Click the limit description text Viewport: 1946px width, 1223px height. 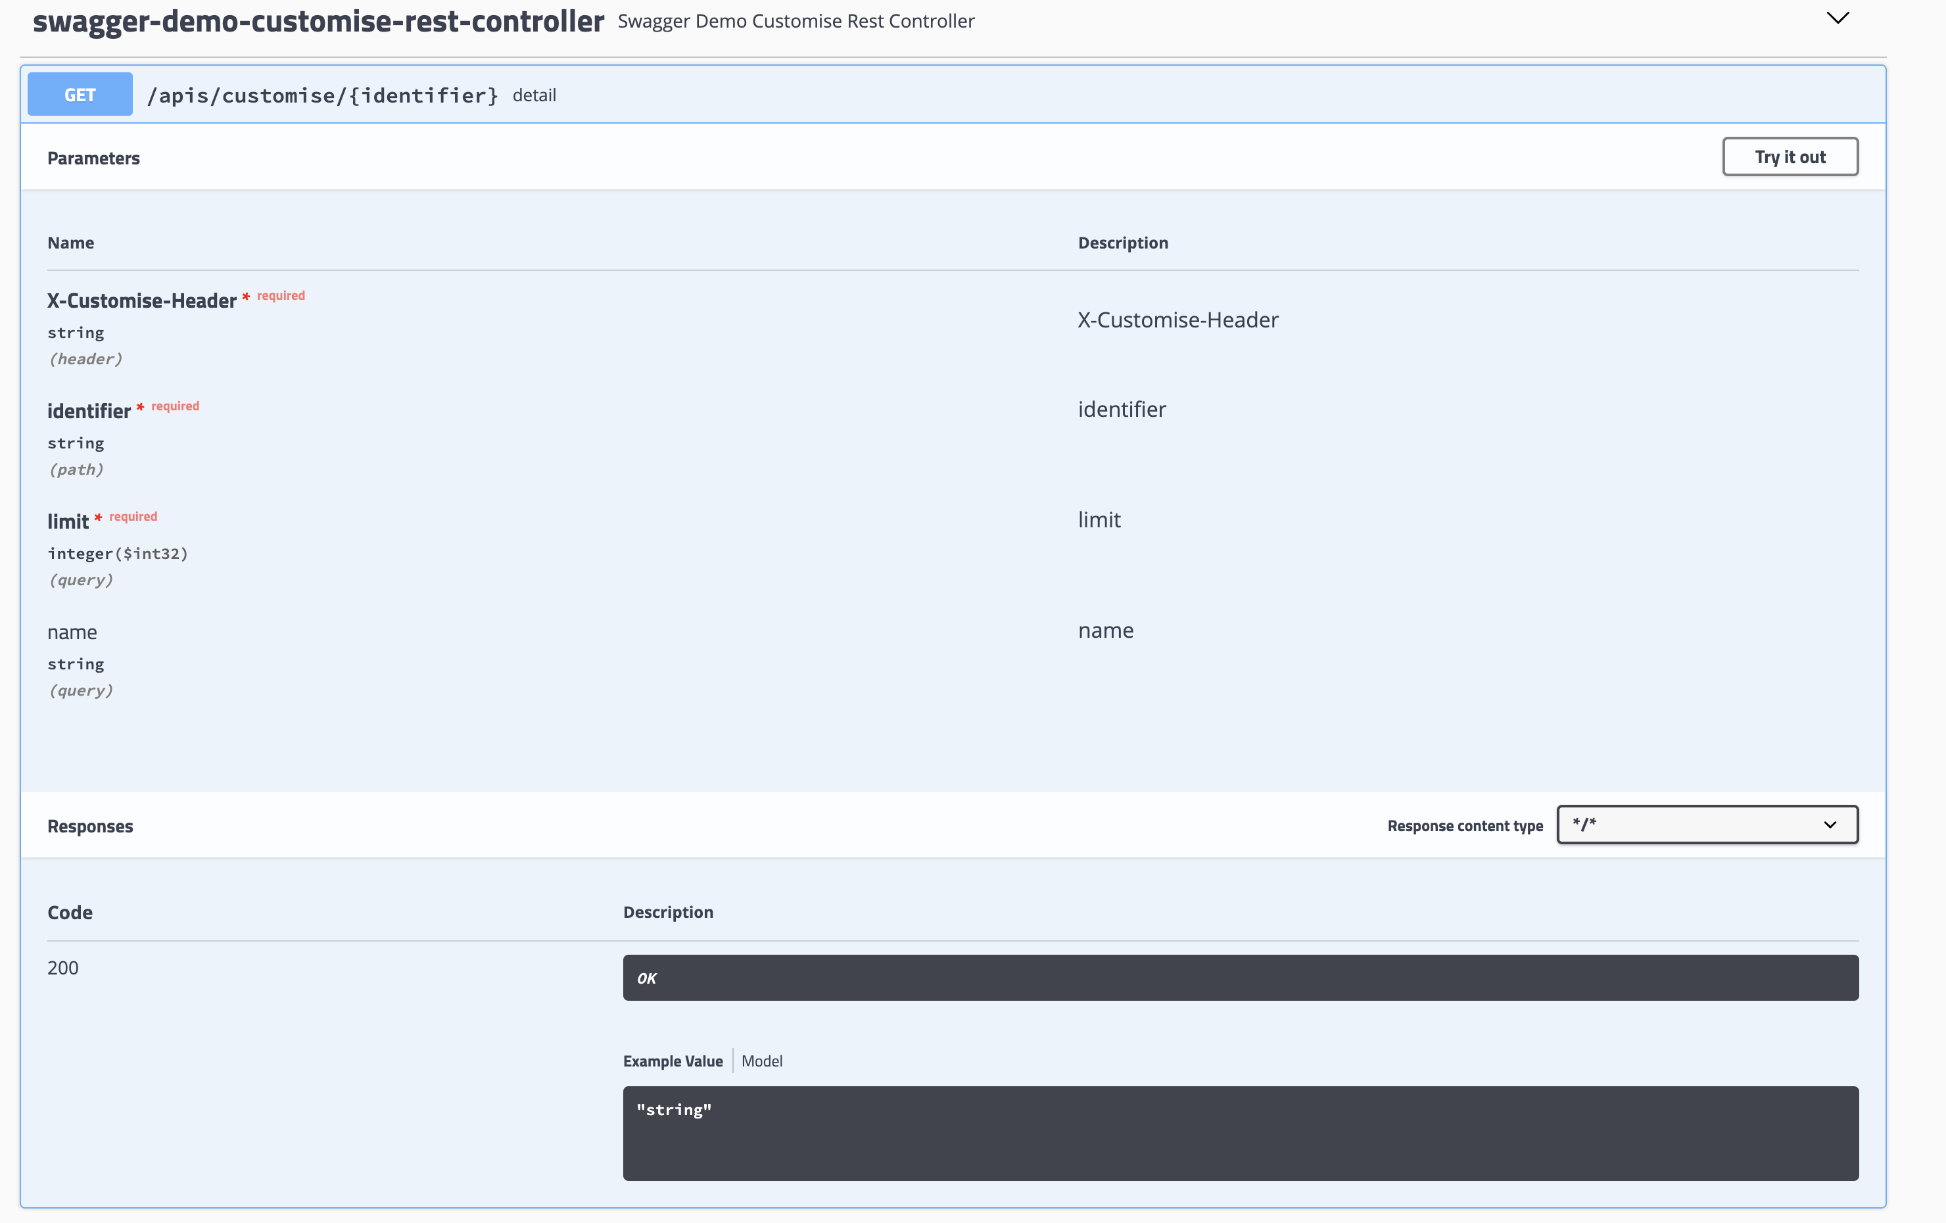pos(1099,519)
